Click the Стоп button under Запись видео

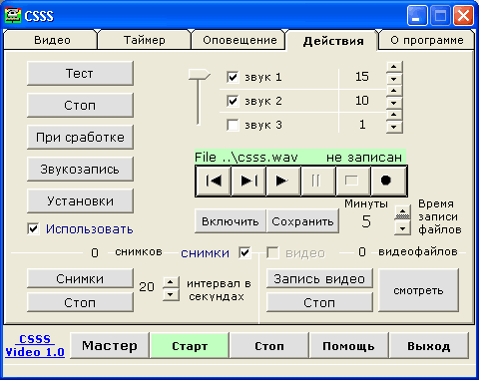click(x=319, y=302)
